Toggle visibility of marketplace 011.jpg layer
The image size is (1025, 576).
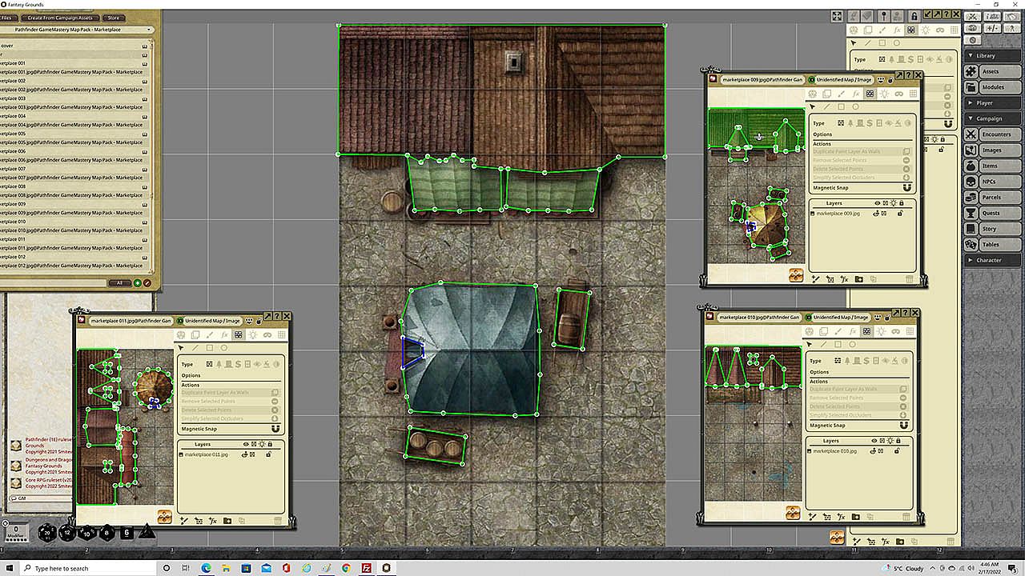(244, 454)
